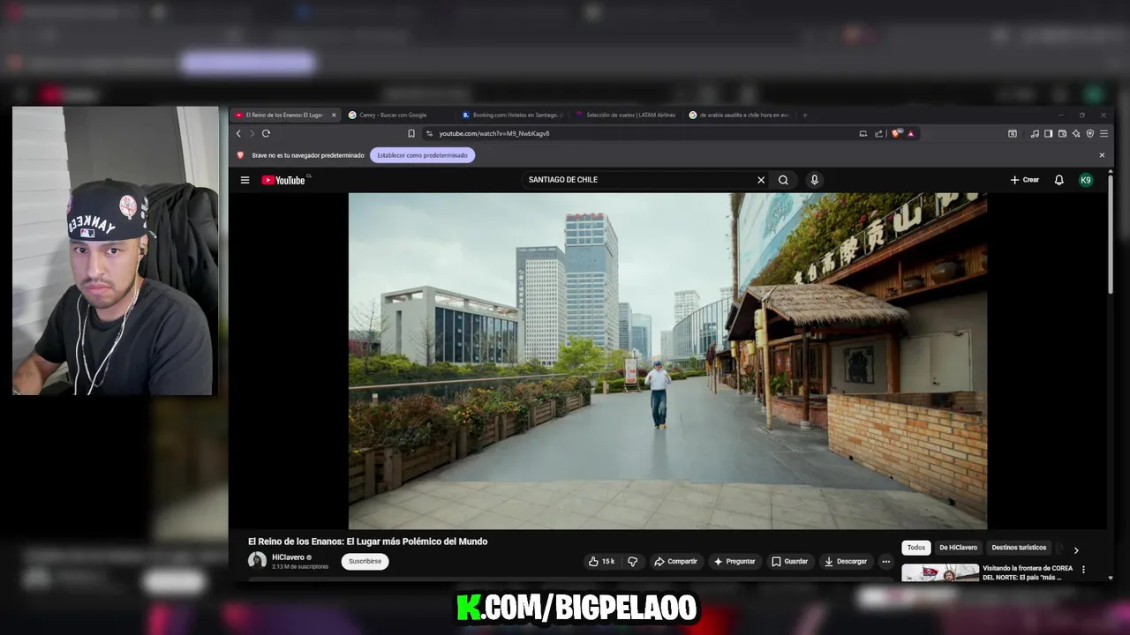Open the Brave Shields lion icon
Image resolution: width=1130 pixels, height=635 pixels.
[896, 133]
